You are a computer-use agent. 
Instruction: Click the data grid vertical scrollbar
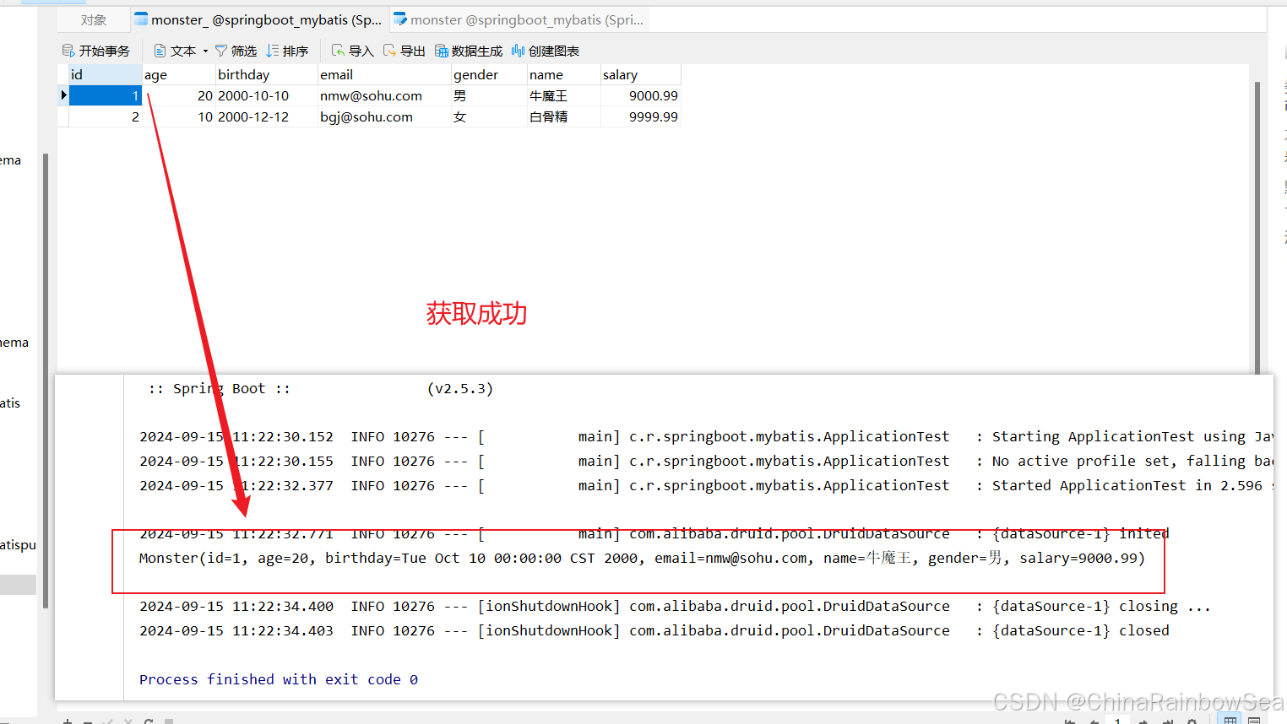click(x=1257, y=228)
